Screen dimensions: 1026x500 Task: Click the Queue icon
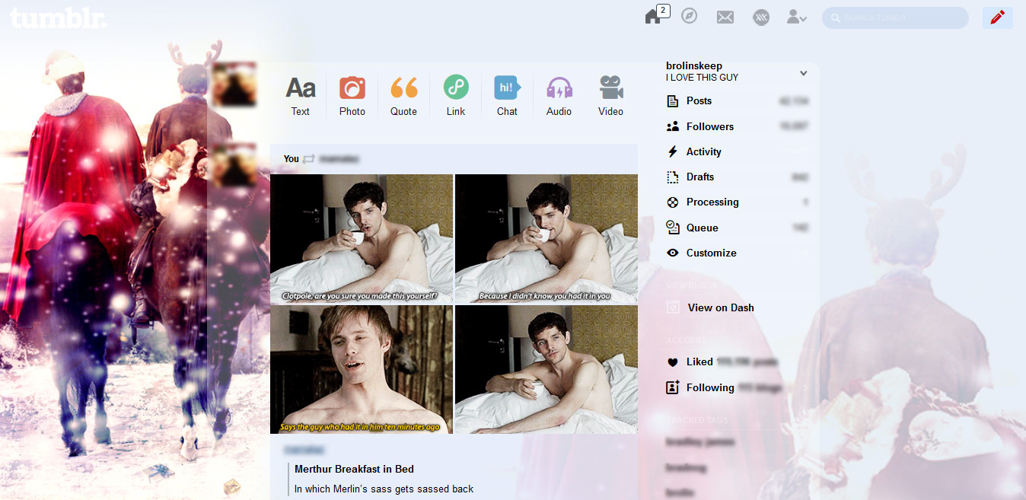click(x=672, y=227)
